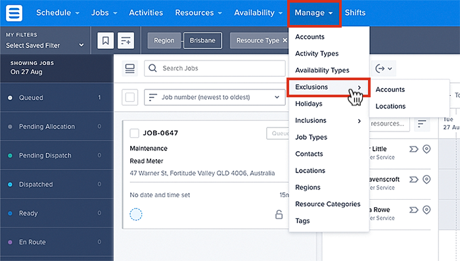Click the map pin icon for Little resource
Screen dimensions: 460x261
(x=426, y=149)
